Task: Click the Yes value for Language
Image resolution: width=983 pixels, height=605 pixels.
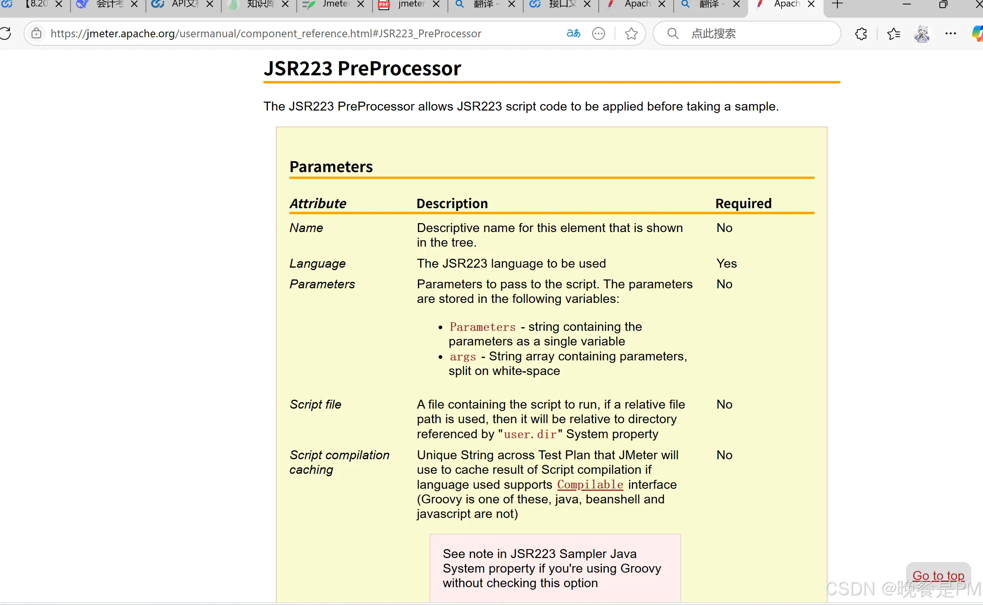Action: tap(726, 264)
